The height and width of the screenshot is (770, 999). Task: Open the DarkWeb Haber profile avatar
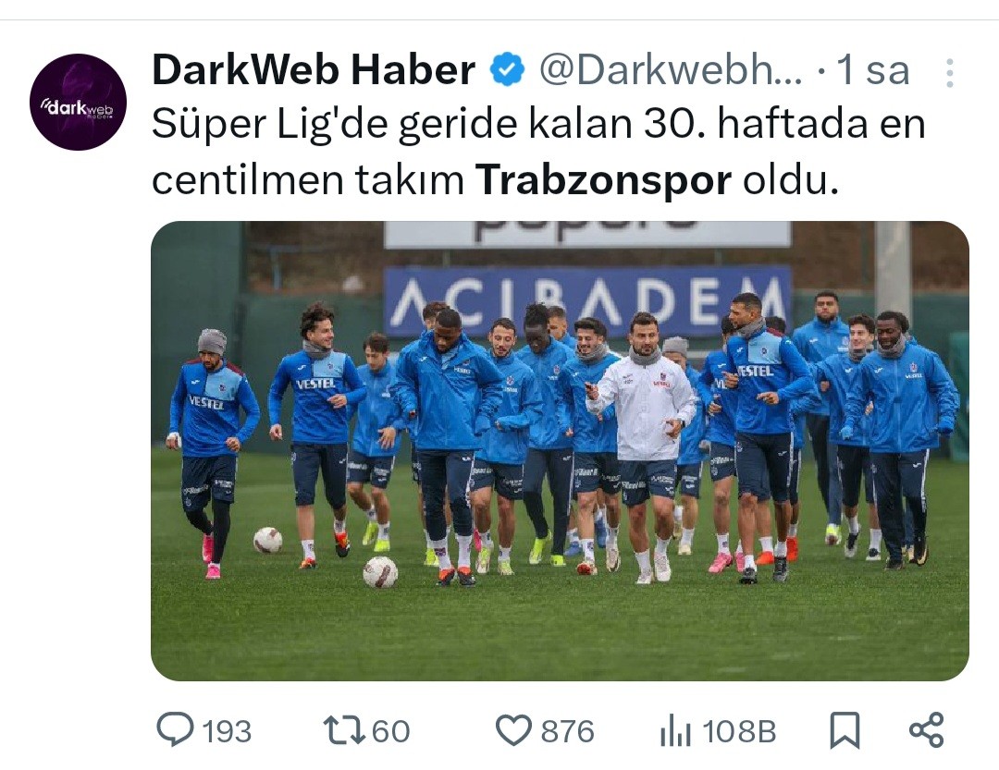click(x=78, y=102)
